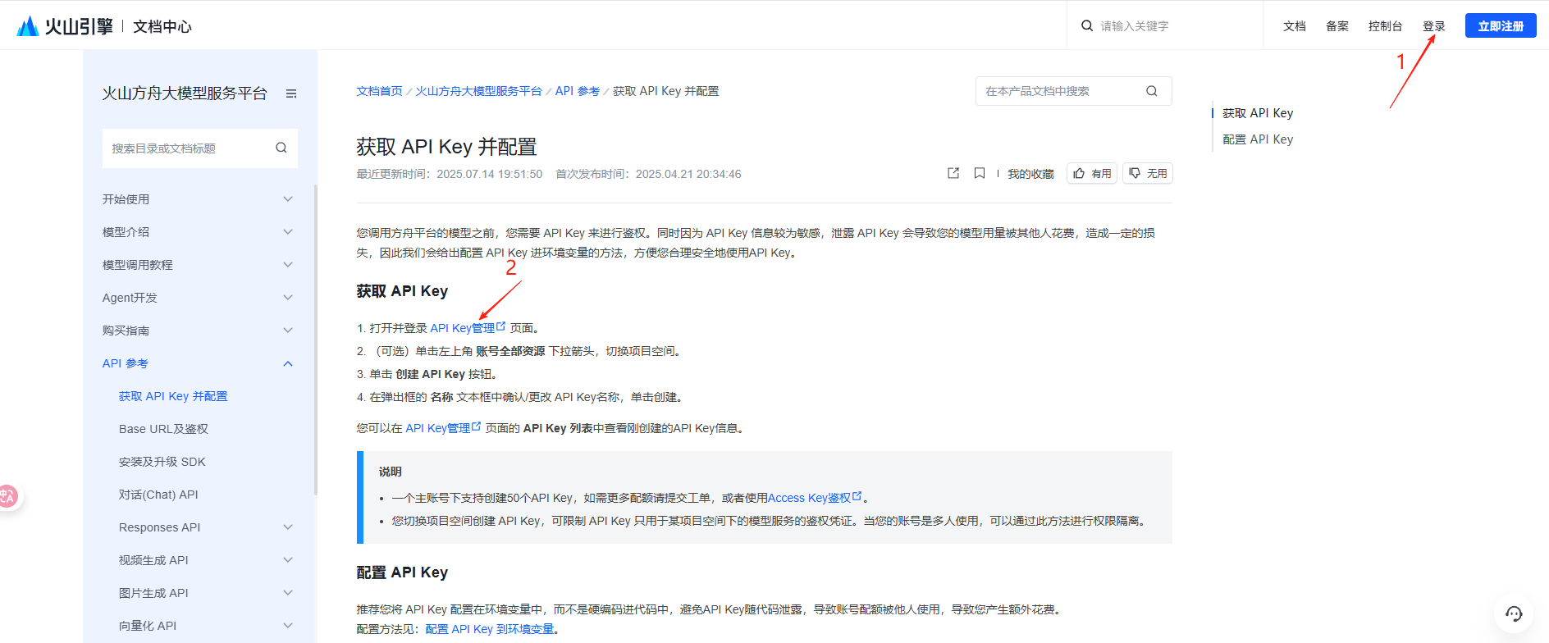Collapse sidebar using the menu icon
Viewport: 1549px width, 643px height.
click(291, 93)
